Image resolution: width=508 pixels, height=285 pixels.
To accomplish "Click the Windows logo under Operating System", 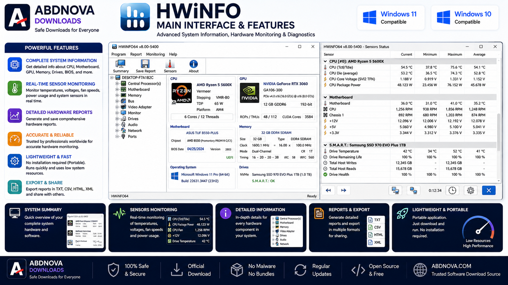I will coord(175,176).
